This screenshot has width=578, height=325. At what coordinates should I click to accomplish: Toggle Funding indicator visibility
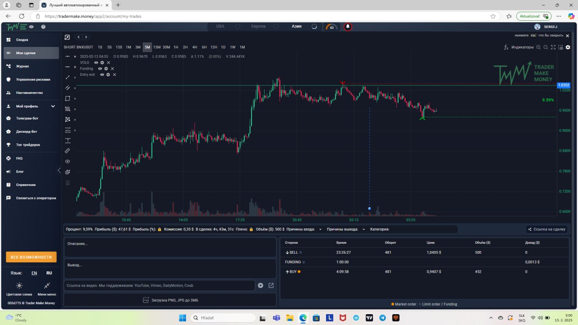(x=100, y=69)
